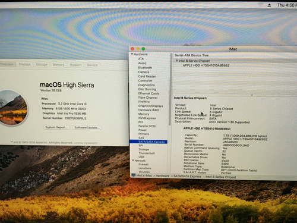Click the Software Update button

[x=87, y=128]
